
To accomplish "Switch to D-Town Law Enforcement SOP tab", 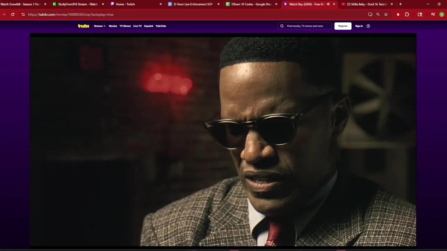I will point(193,4).
